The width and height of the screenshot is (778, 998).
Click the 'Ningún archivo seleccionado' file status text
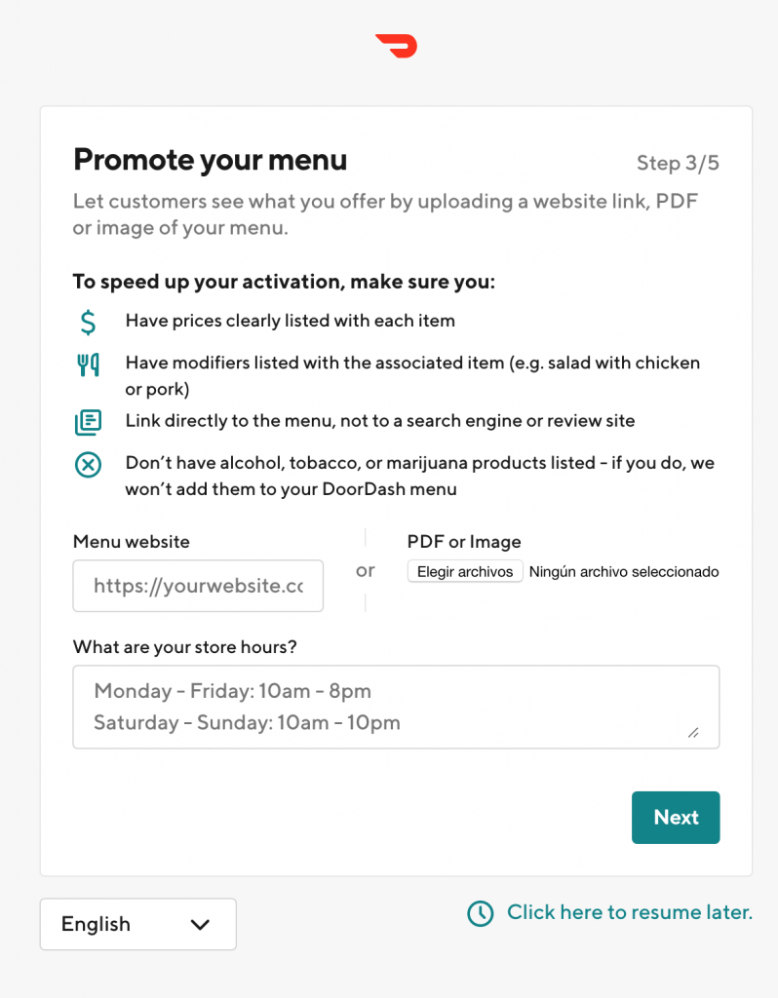pyautogui.click(x=624, y=572)
